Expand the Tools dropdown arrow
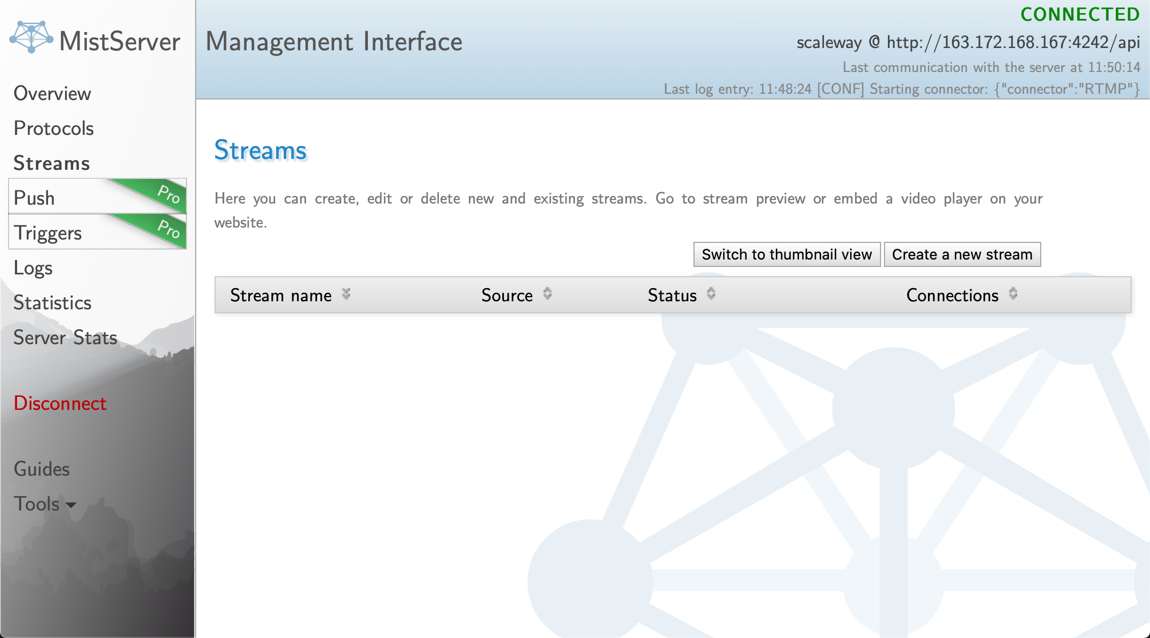Image resolution: width=1150 pixels, height=638 pixels. coord(71,505)
